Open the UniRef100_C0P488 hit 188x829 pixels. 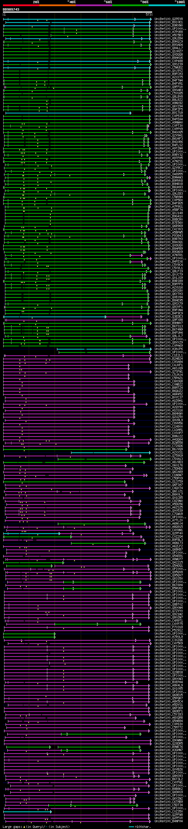169,61
